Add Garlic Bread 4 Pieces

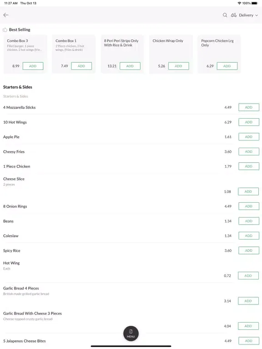coord(248,301)
